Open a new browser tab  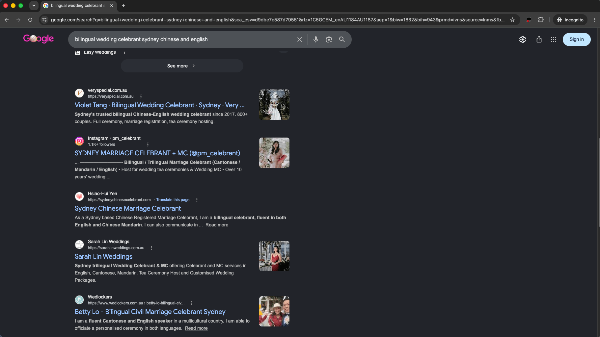click(123, 6)
